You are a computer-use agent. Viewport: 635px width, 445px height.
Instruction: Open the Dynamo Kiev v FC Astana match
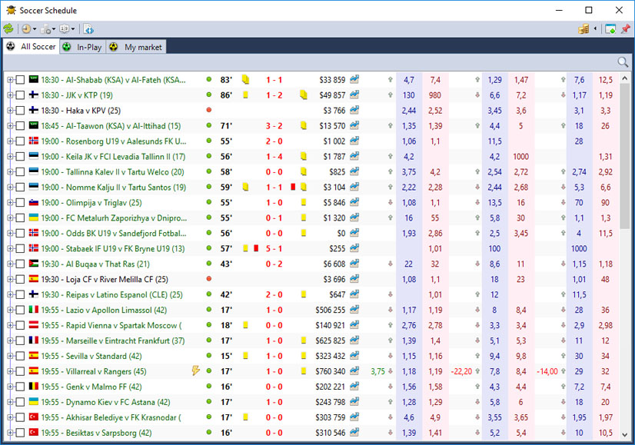tap(105, 403)
